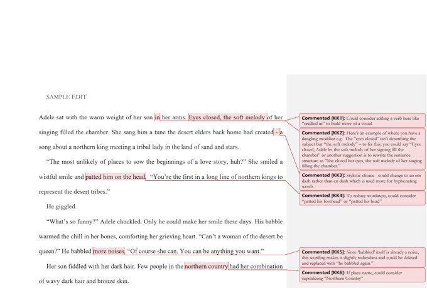
Task: Click line starting 'singing filled the chamber'
Action: 161,132
